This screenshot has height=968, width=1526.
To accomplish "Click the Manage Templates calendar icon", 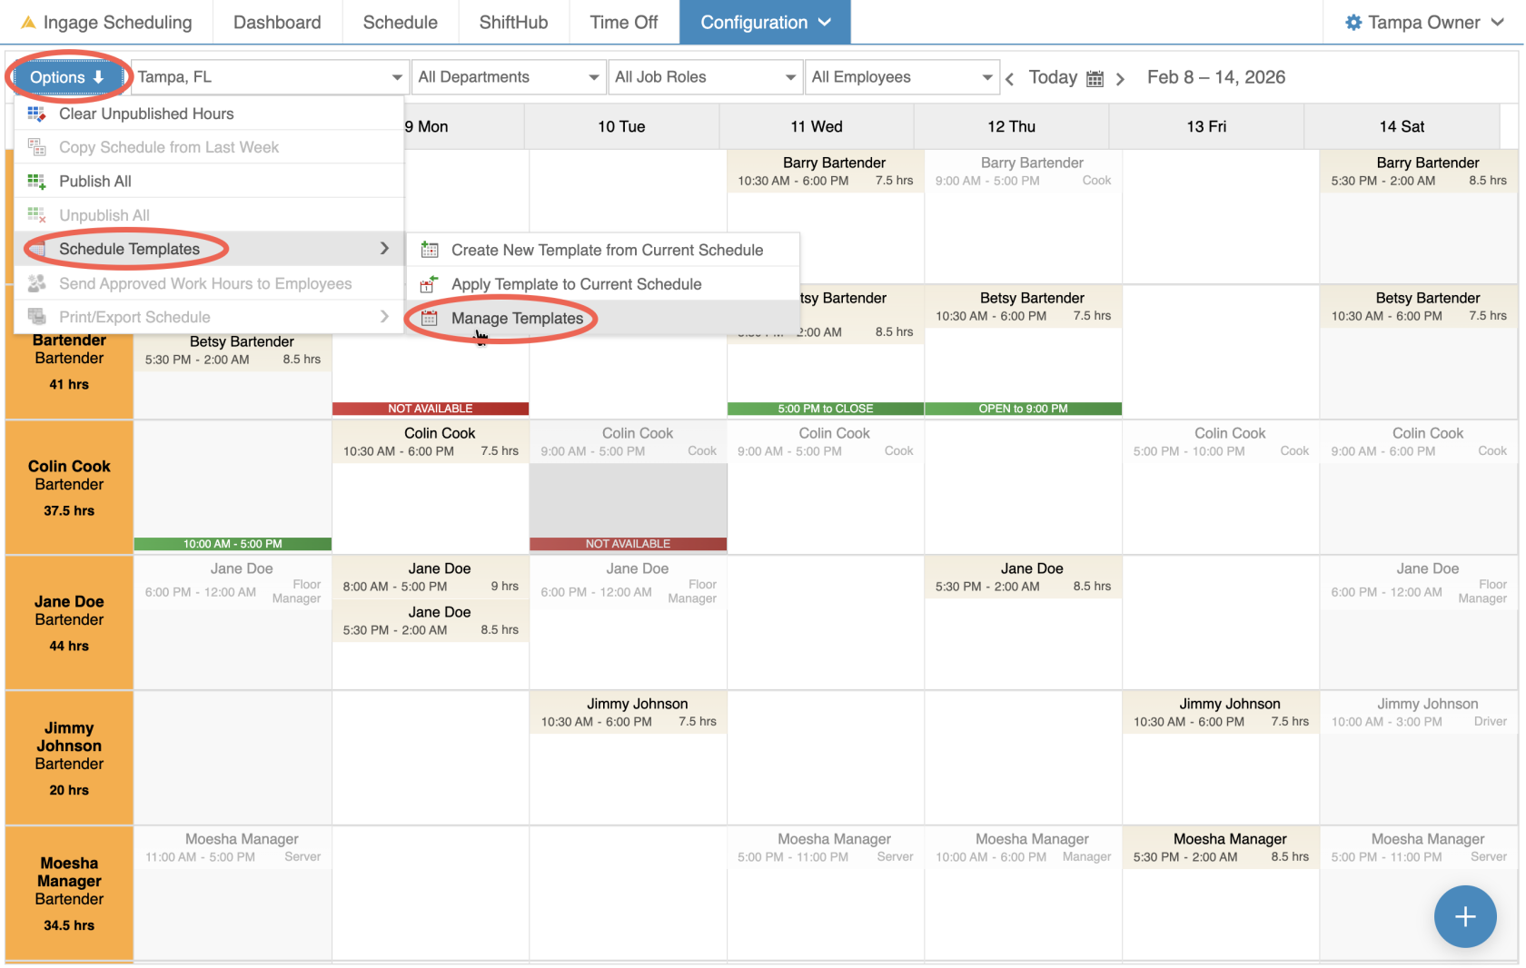I will (x=430, y=319).
